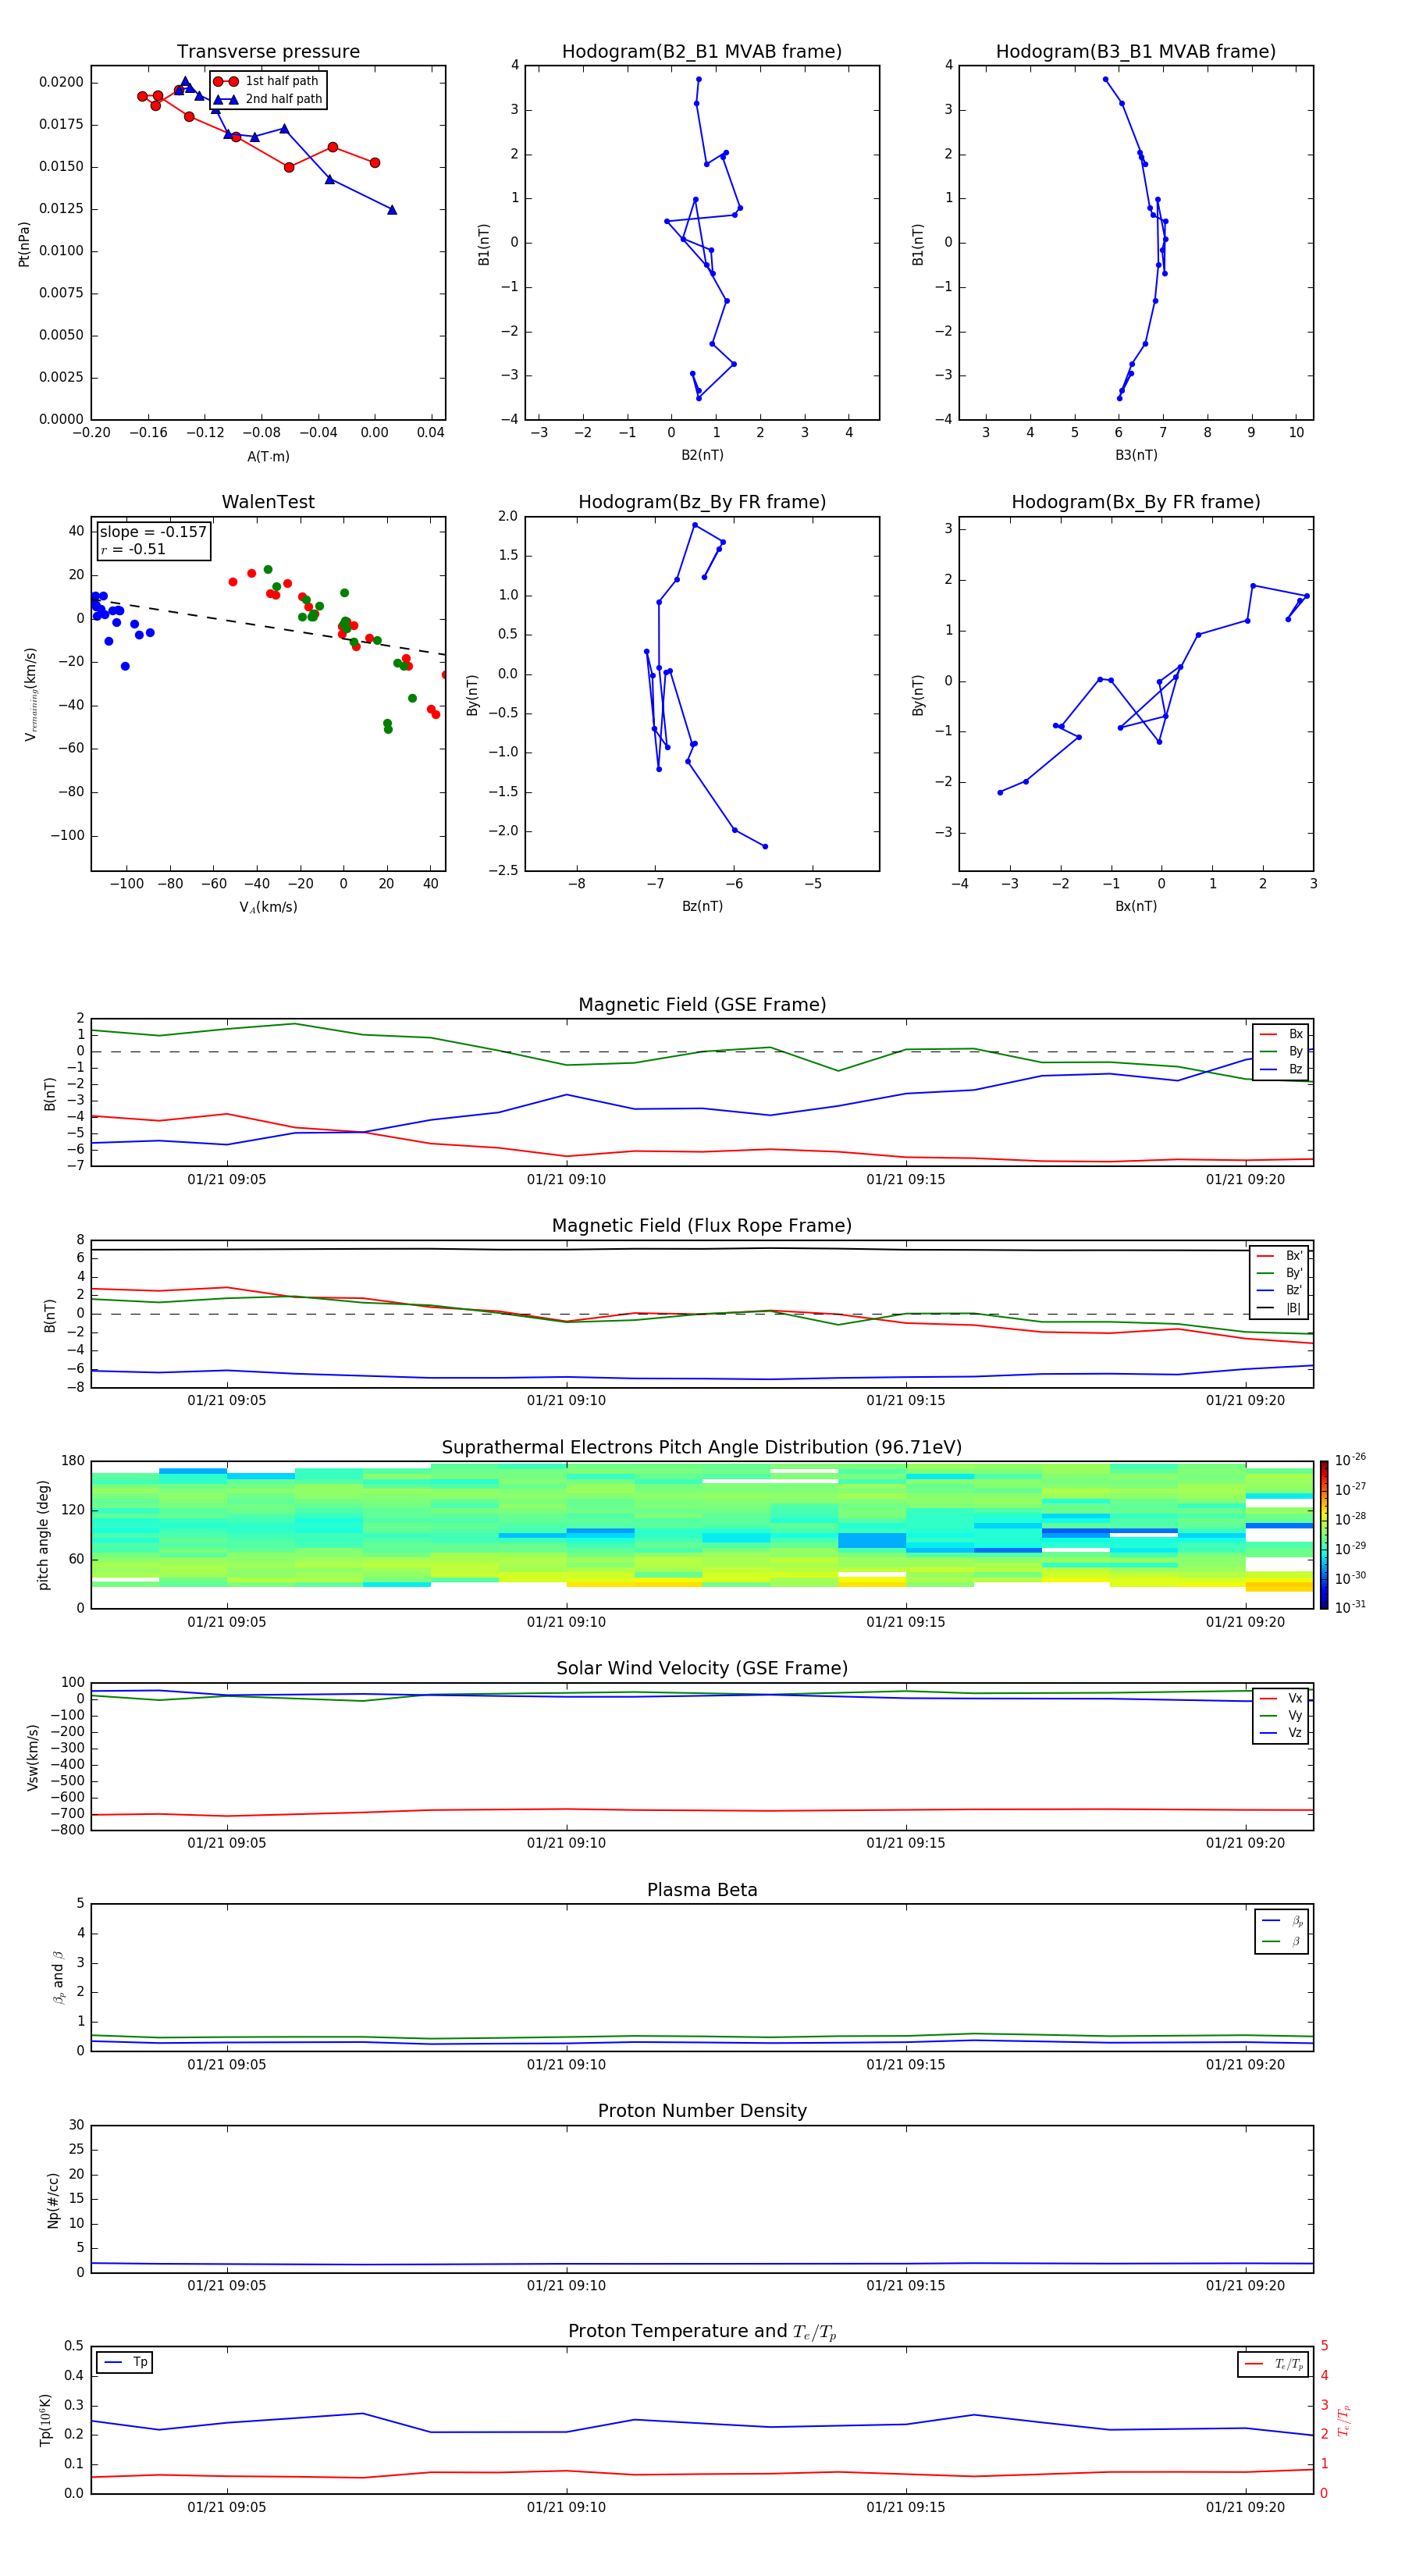Select the "Bz'" legend entry in the Flux Rope panel
The width and height of the screenshot is (1405, 2576).
click(x=1279, y=1290)
